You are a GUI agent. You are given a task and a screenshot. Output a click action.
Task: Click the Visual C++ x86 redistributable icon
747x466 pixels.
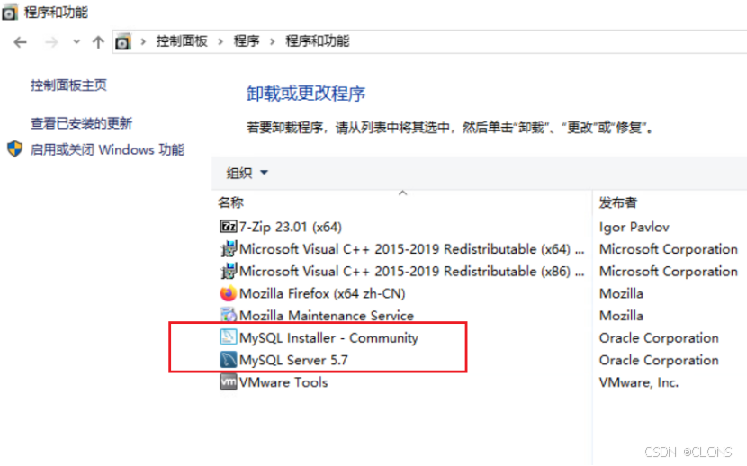tap(229, 272)
